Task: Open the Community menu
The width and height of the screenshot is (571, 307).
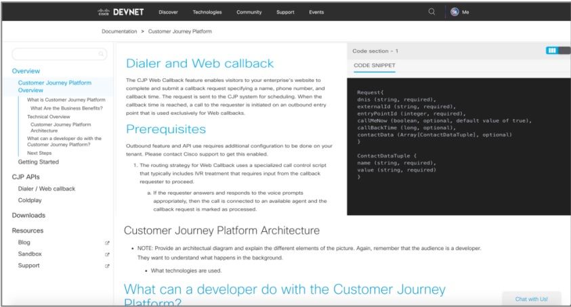Action: (249, 12)
